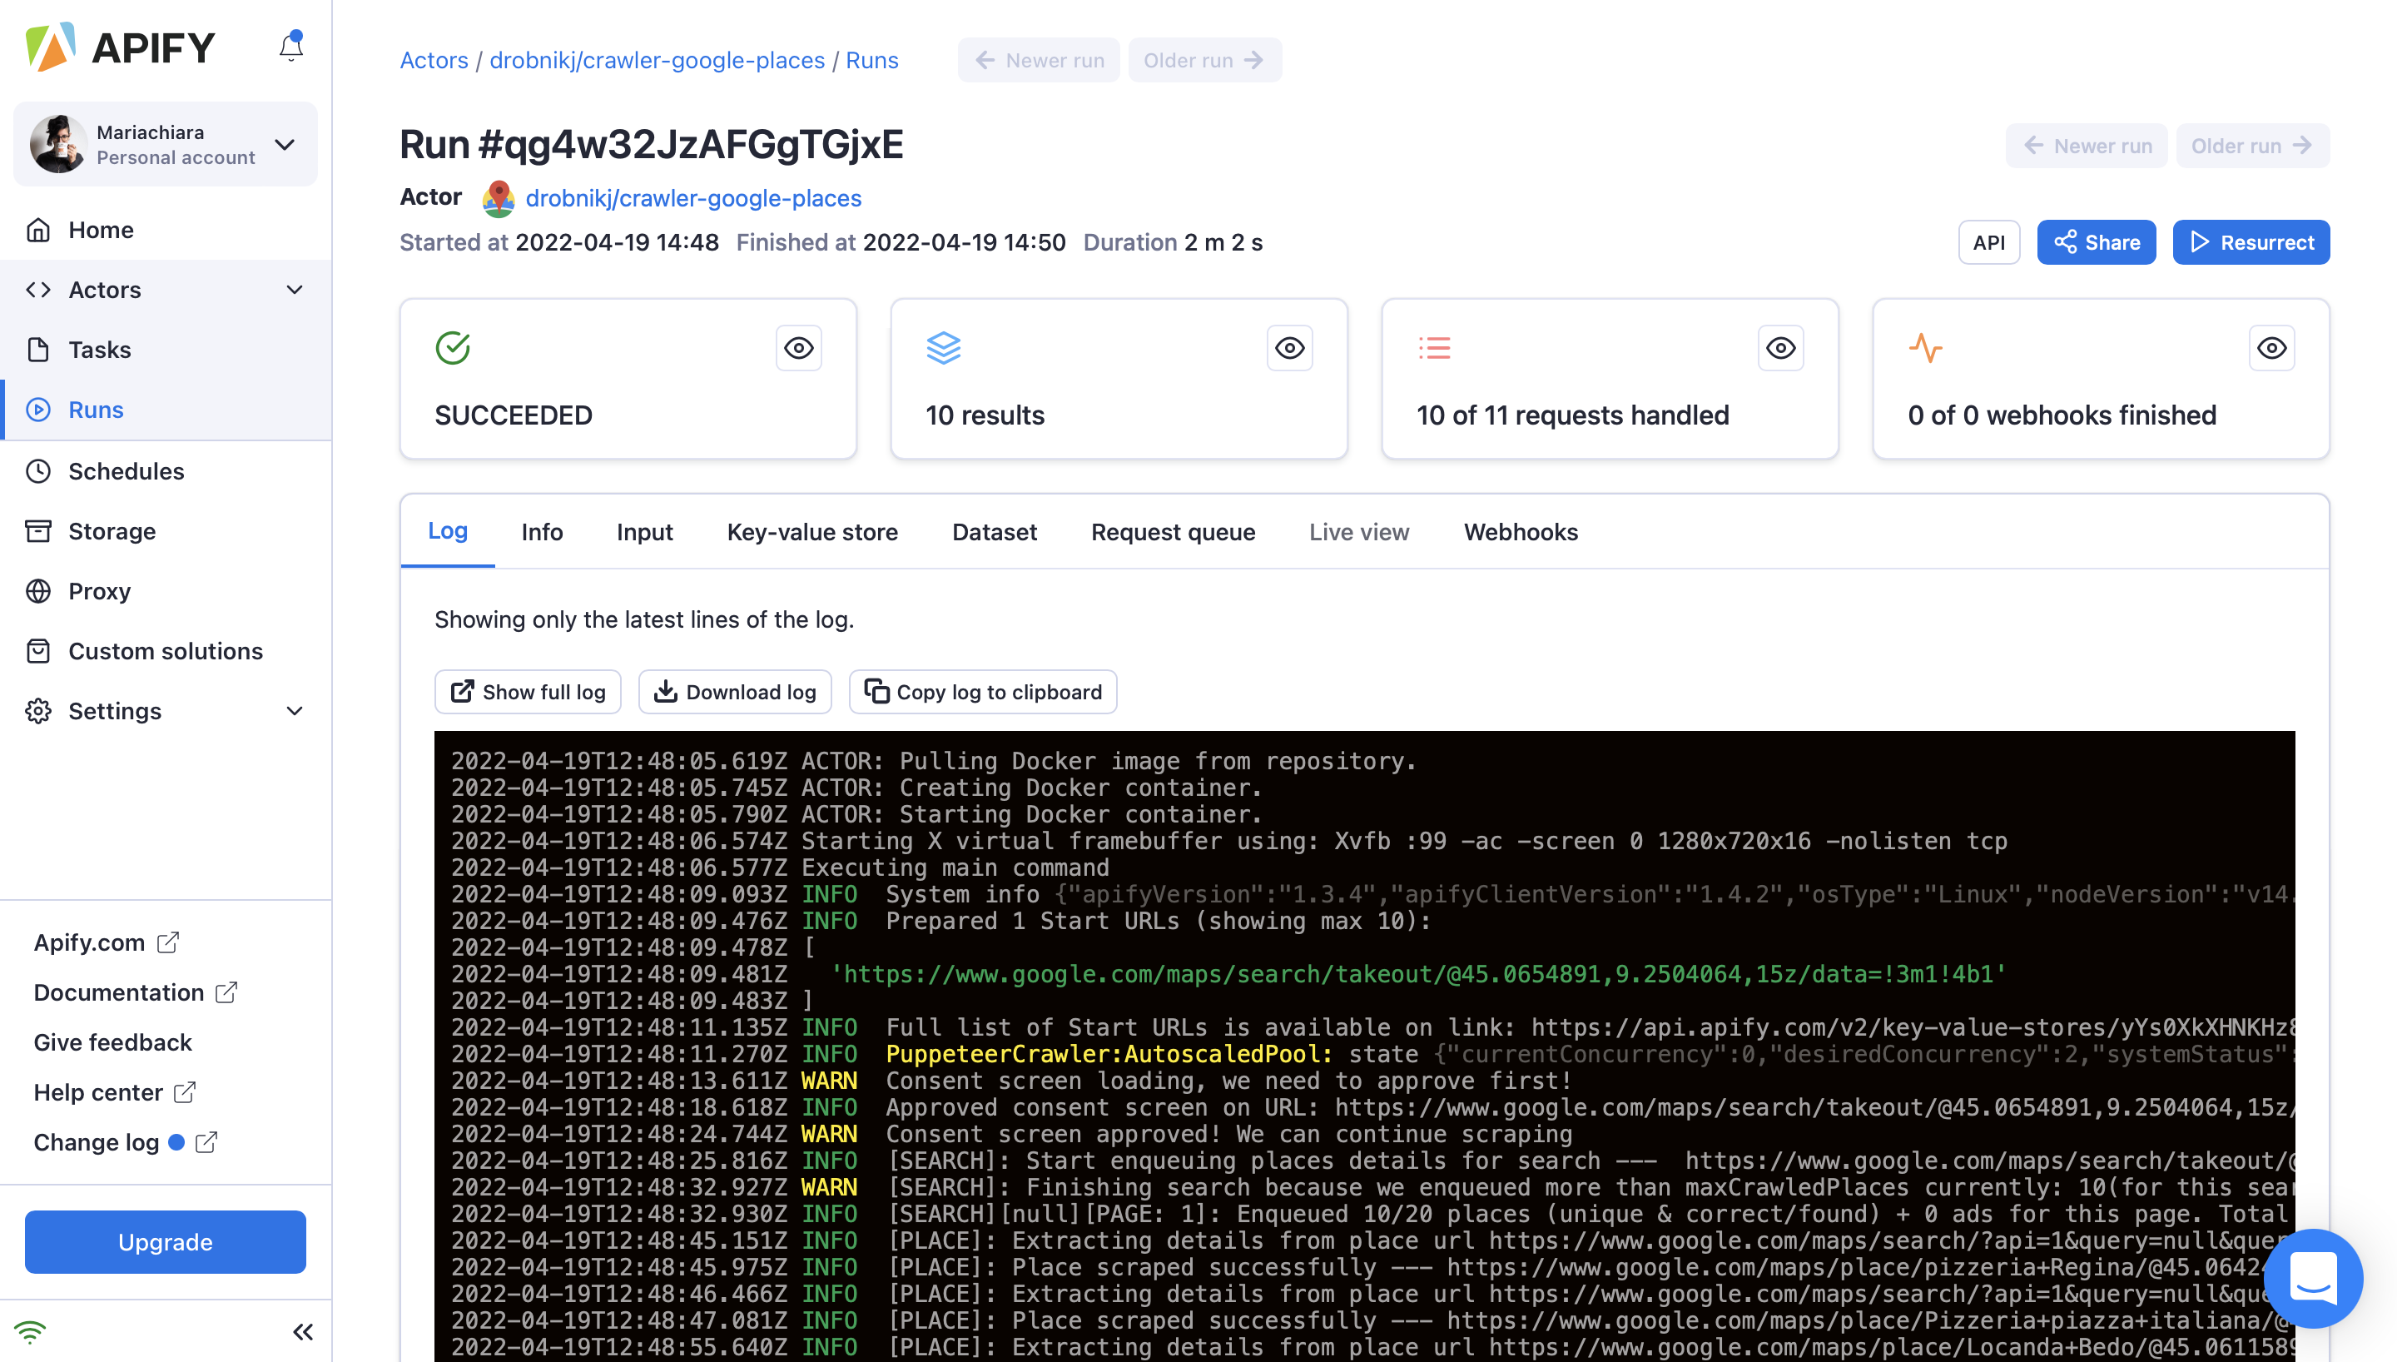Click Give feedback
The width and height of the screenshot is (2397, 1362).
pyautogui.click(x=112, y=1042)
